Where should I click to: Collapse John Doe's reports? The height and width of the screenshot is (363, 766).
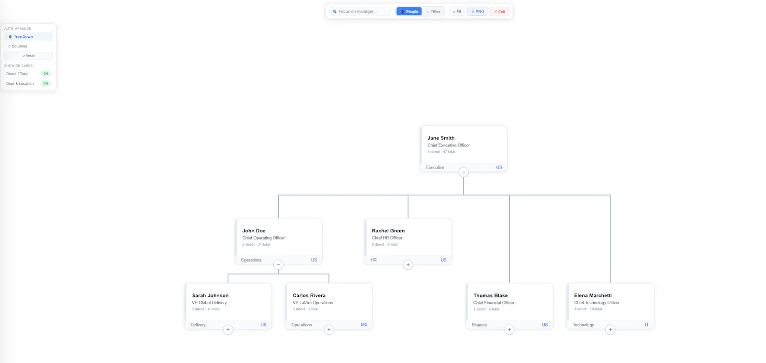(278, 265)
